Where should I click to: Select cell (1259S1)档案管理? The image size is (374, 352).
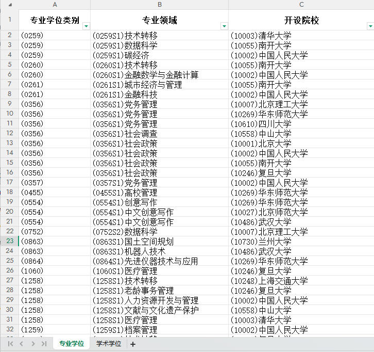(159, 329)
